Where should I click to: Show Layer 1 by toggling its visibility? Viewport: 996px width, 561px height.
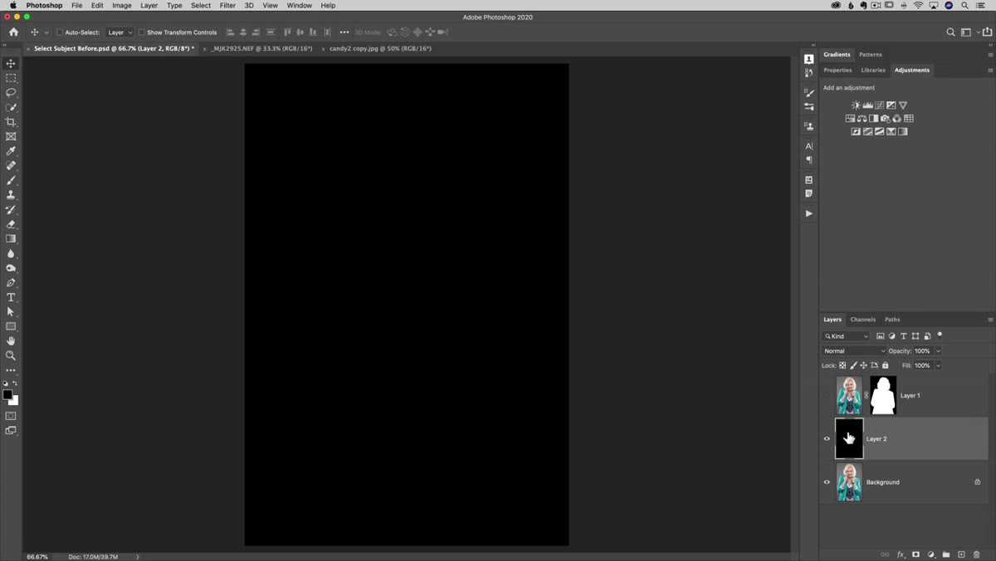coord(827,396)
